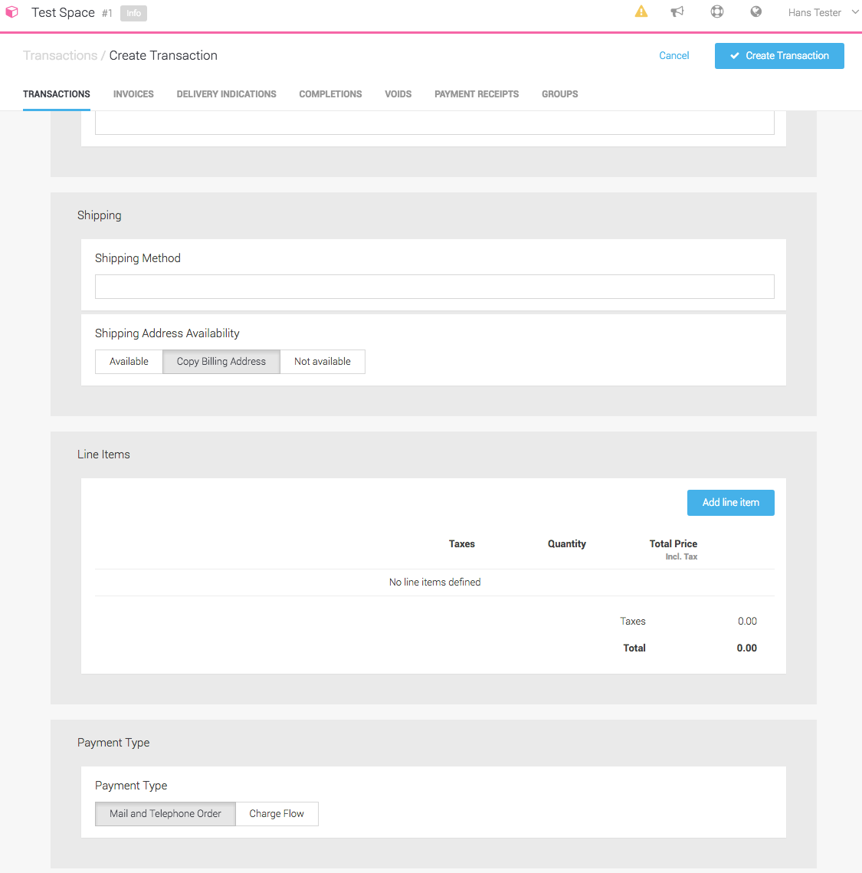Expand the Hans Tester user menu
Image resolution: width=862 pixels, height=873 pixels.
(x=823, y=12)
